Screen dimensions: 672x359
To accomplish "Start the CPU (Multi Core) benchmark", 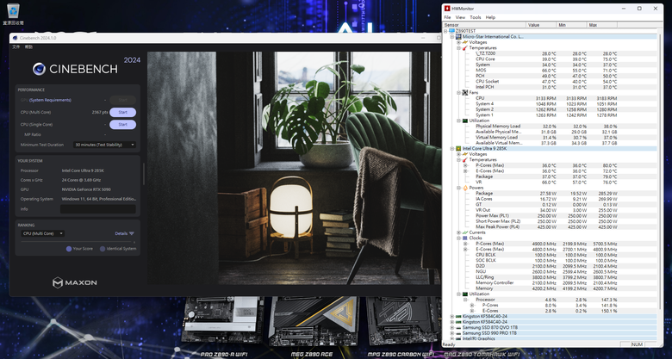I will pos(123,112).
